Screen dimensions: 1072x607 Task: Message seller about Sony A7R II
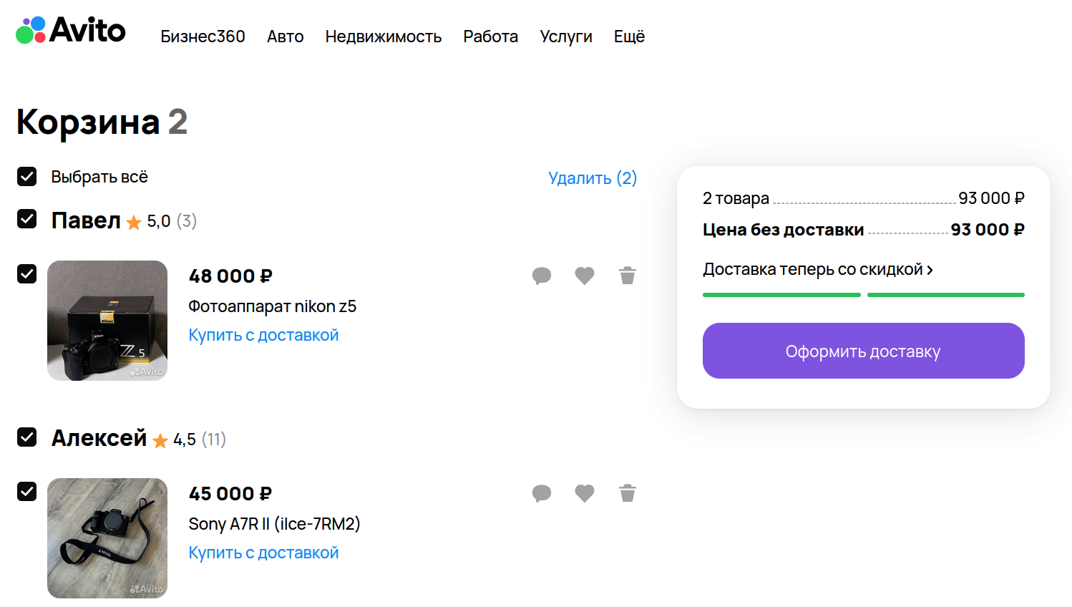(542, 493)
